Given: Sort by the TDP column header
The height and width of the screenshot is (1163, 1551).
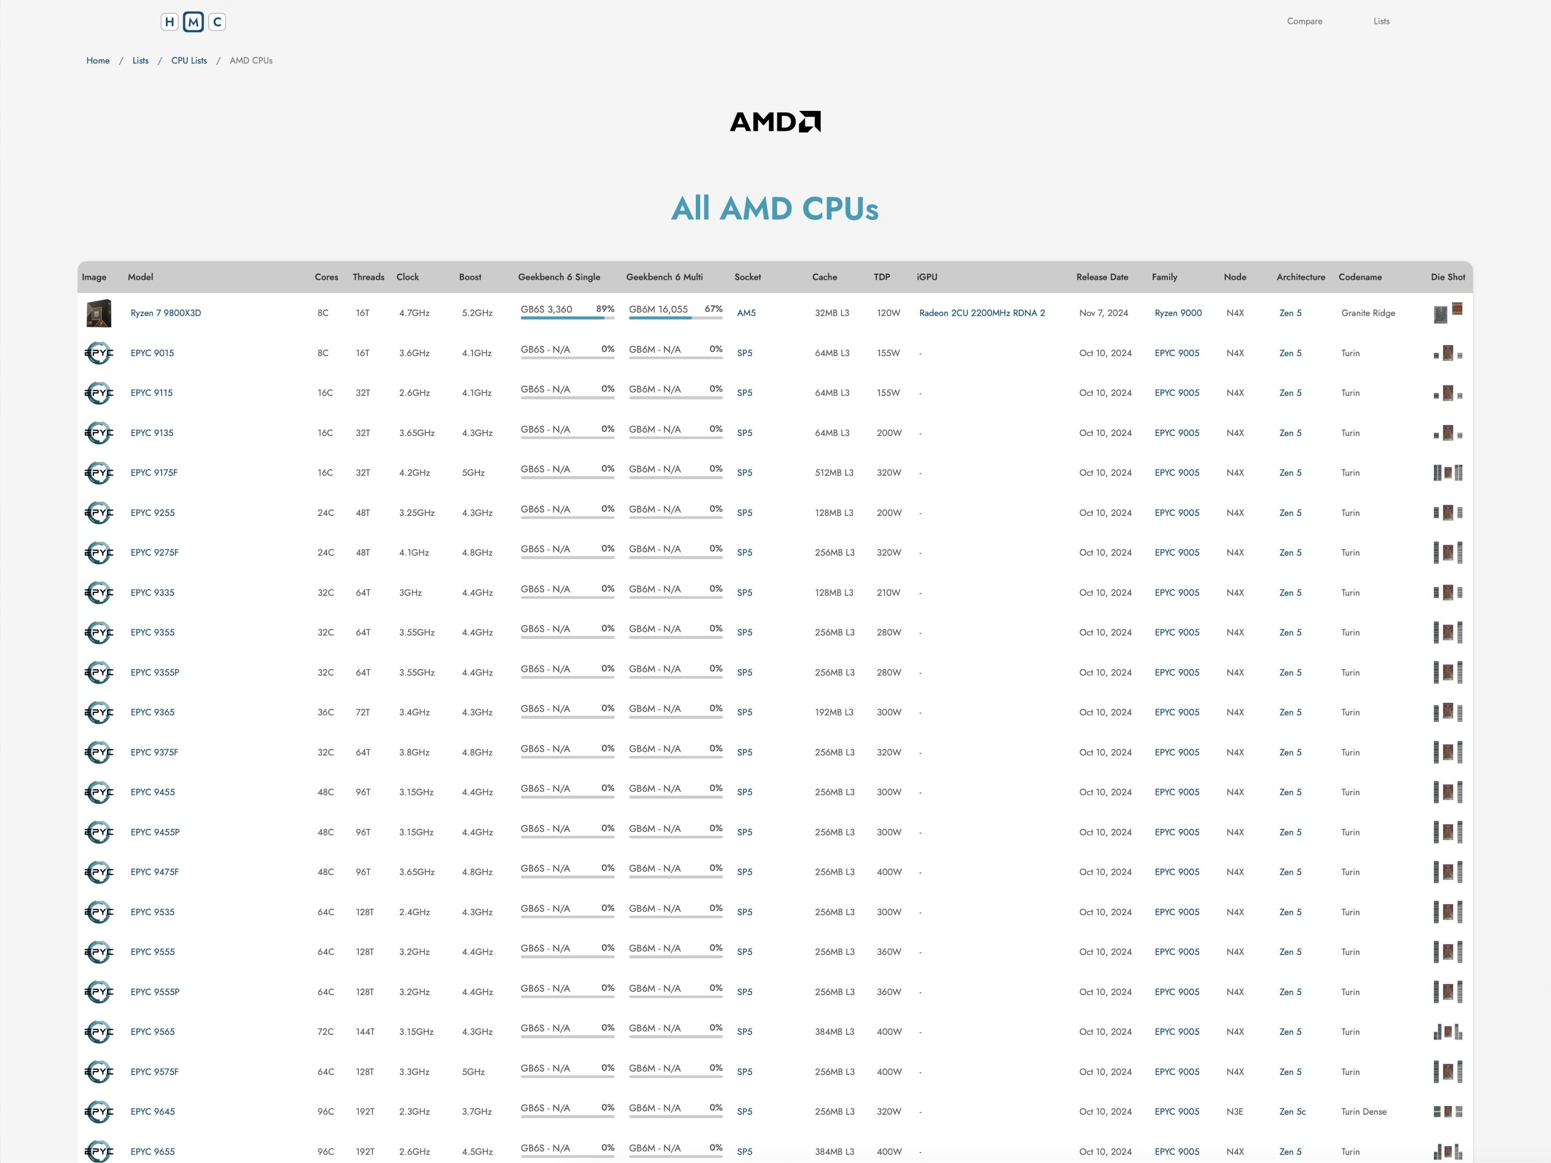Looking at the screenshot, I should point(881,277).
